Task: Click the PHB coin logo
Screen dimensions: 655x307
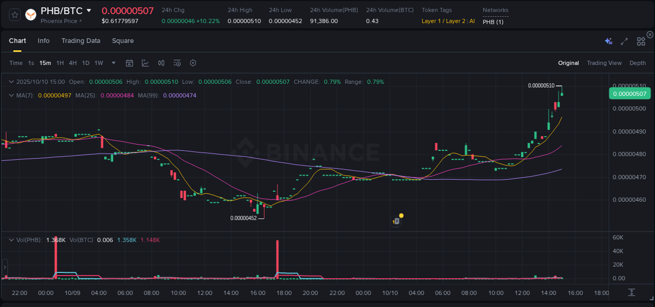Action: [30, 15]
